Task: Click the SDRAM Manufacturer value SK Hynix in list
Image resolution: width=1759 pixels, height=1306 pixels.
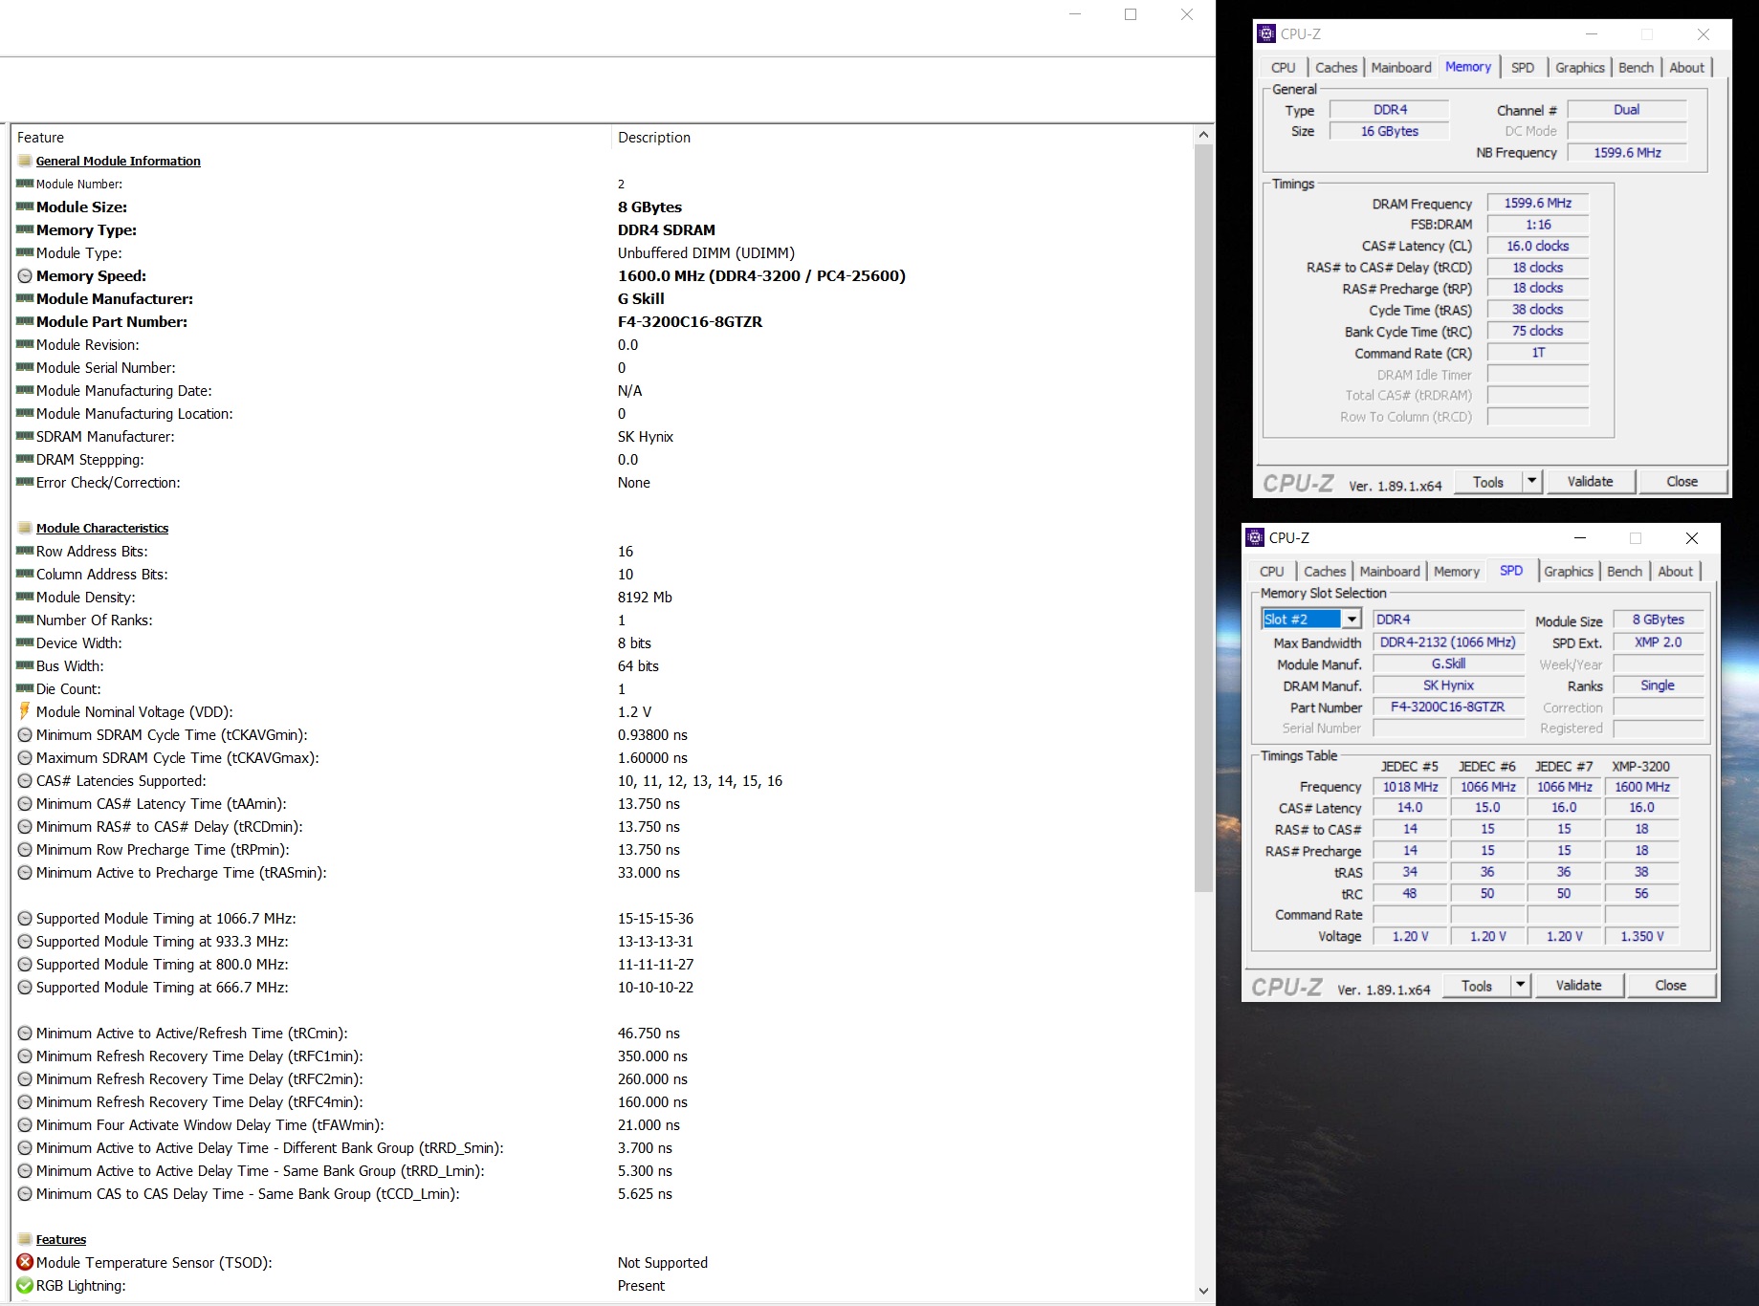Action: pyautogui.click(x=646, y=437)
